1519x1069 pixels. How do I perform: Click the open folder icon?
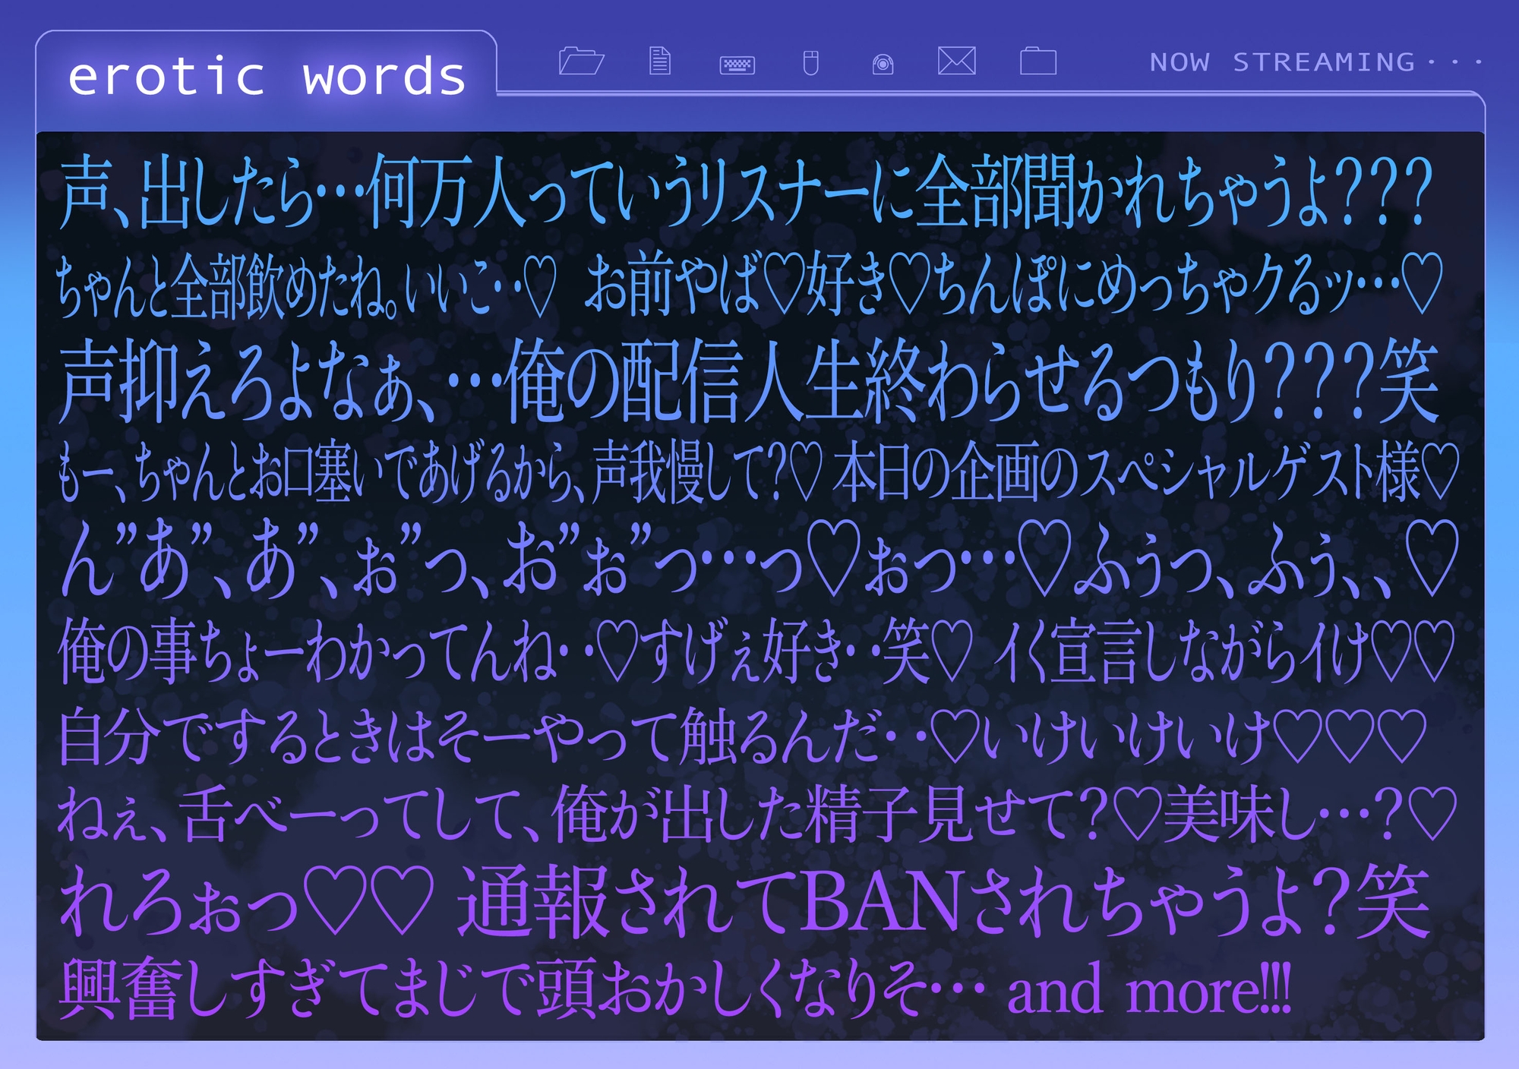point(581,61)
